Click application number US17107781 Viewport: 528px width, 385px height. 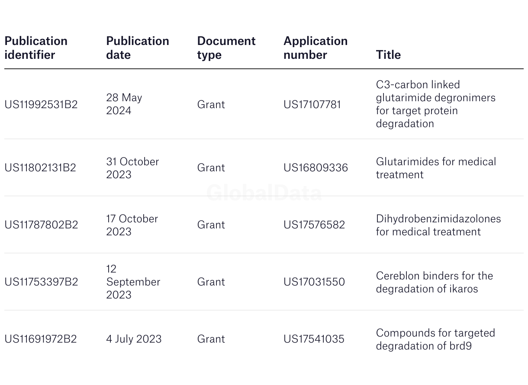(x=312, y=104)
